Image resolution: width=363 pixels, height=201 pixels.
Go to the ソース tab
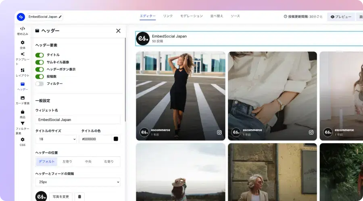(235, 16)
